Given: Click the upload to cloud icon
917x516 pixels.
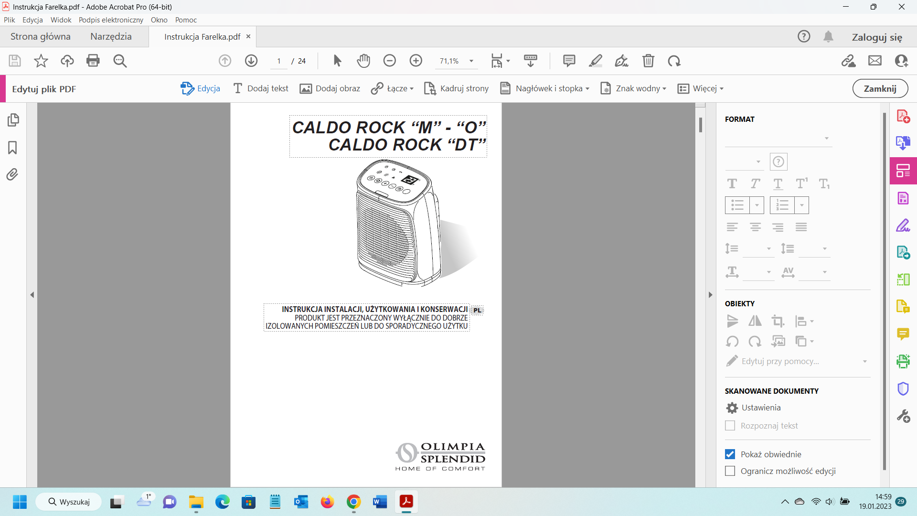Looking at the screenshot, I should click(x=67, y=61).
